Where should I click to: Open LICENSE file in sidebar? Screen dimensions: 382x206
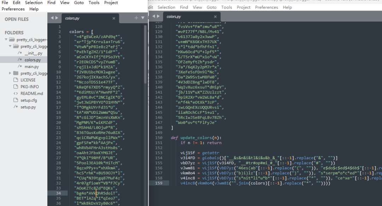tap(28, 80)
